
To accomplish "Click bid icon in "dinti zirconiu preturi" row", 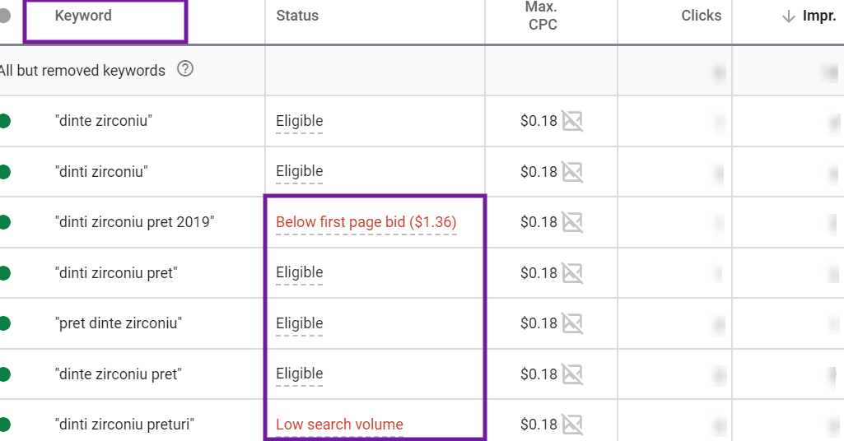I will tap(572, 425).
